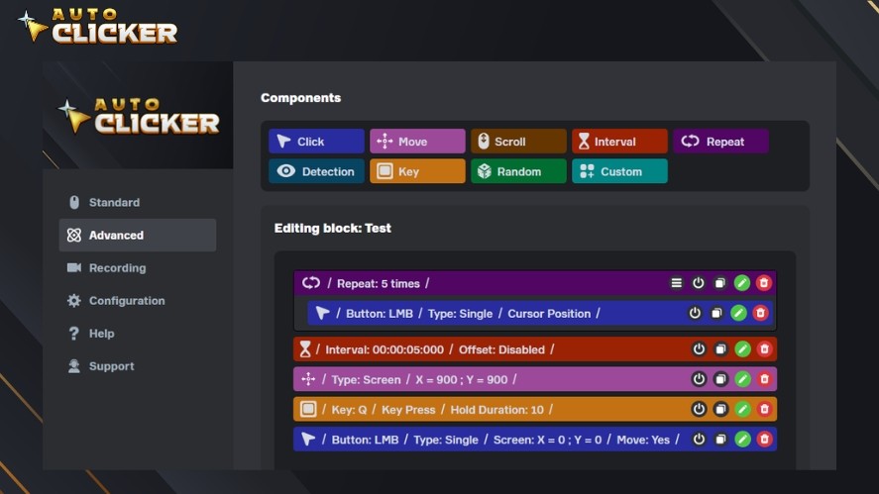The width and height of the screenshot is (879, 494).
Task: Edit the Interval 00:00:05:000 row
Action: point(742,349)
